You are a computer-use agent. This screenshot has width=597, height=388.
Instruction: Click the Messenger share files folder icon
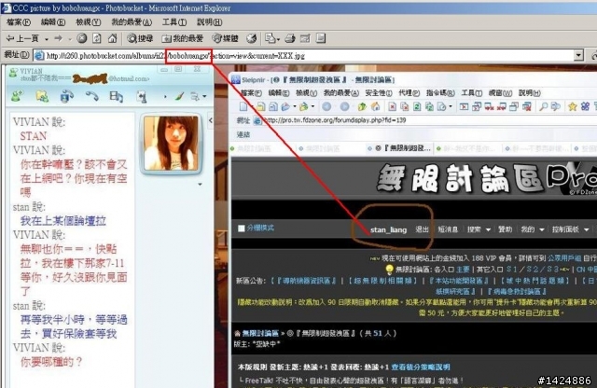pyautogui.click(x=42, y=96)
